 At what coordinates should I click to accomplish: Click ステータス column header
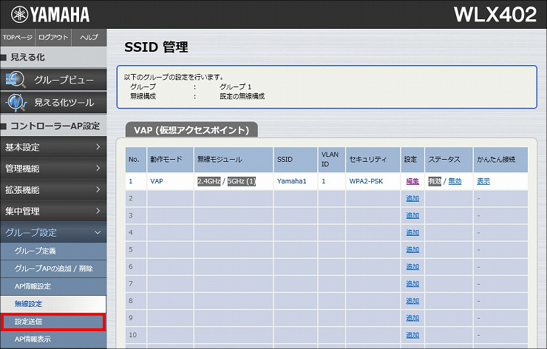point(449,160)
